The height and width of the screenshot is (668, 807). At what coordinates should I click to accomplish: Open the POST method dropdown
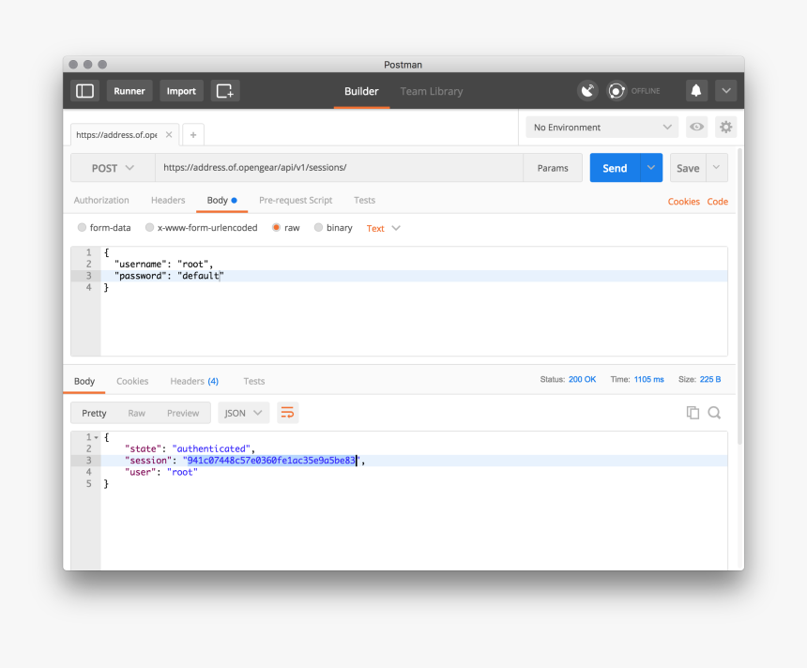coord(113,168)
